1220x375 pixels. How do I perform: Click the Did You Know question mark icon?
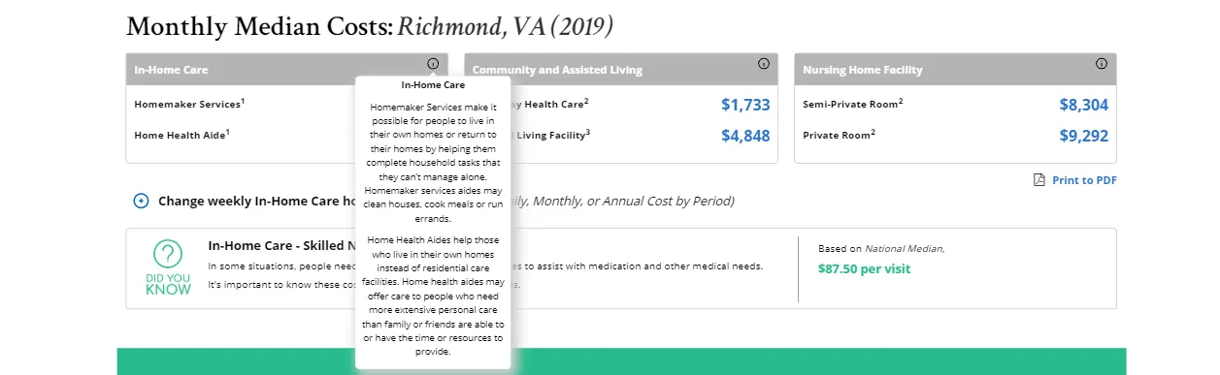point(168,255)
